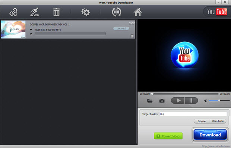The image size is (231, 148).
Task: Click the Add URL link icon
Action: pos(13,12)
